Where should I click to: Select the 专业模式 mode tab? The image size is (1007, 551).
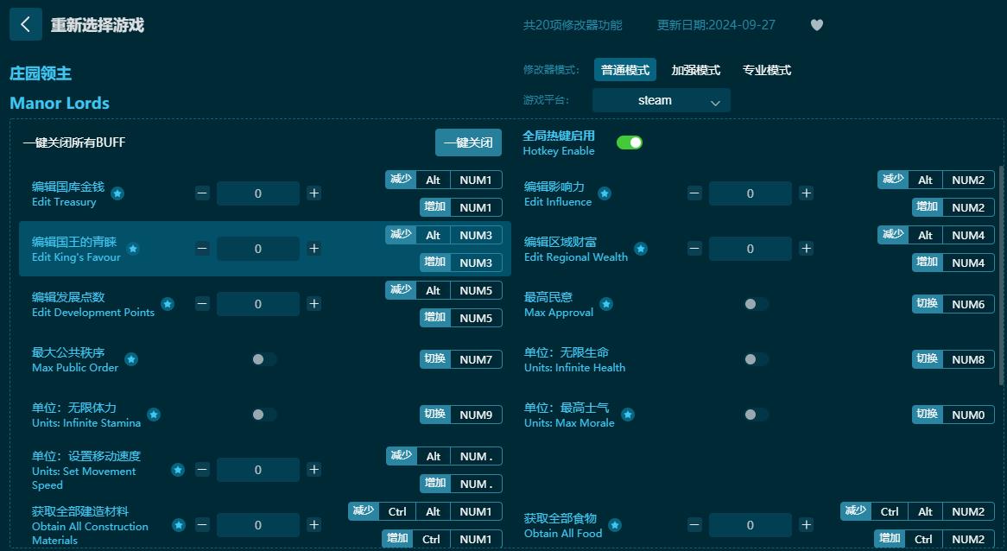click(766, 69)
